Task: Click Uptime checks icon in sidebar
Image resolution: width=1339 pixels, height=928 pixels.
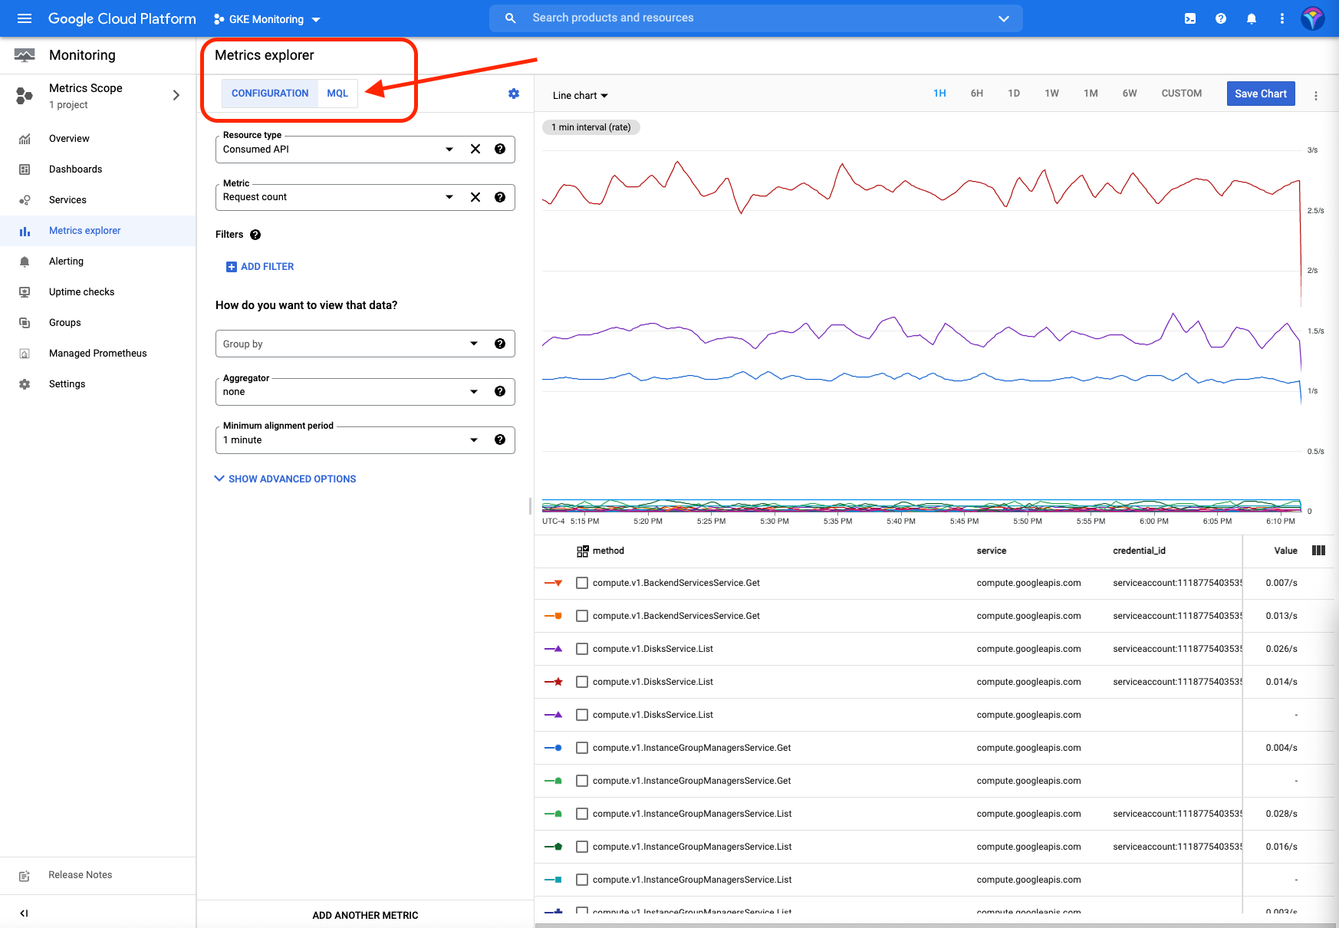Action: click(x=25, y=292)
